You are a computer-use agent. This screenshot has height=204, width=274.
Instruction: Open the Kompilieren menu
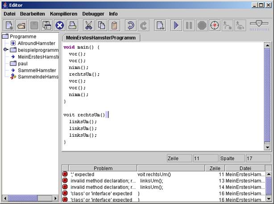(63, 14)
